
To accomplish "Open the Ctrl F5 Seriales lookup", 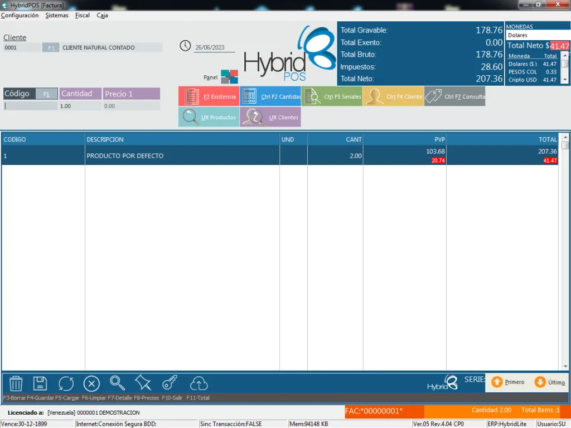I will pyautogui.click(x=332, y=96).
